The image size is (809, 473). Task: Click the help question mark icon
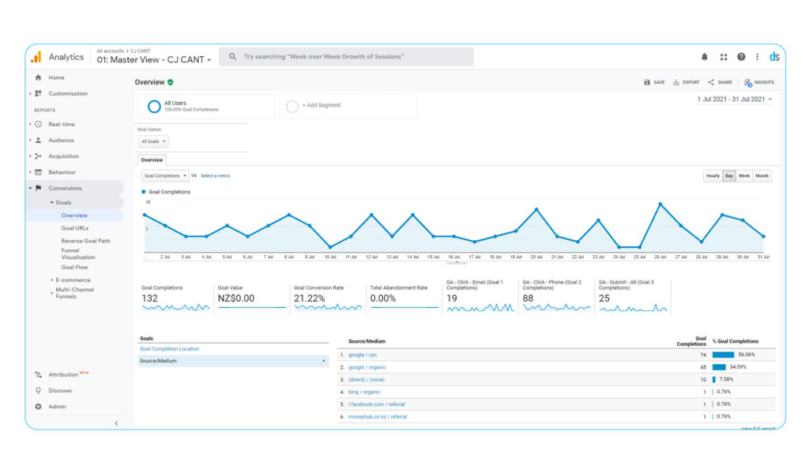(741, 57)
